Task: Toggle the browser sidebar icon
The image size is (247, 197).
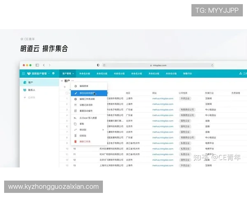Action: 37,65
